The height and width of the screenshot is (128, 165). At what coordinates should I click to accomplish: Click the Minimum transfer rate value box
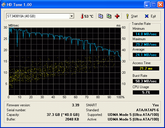146,34
